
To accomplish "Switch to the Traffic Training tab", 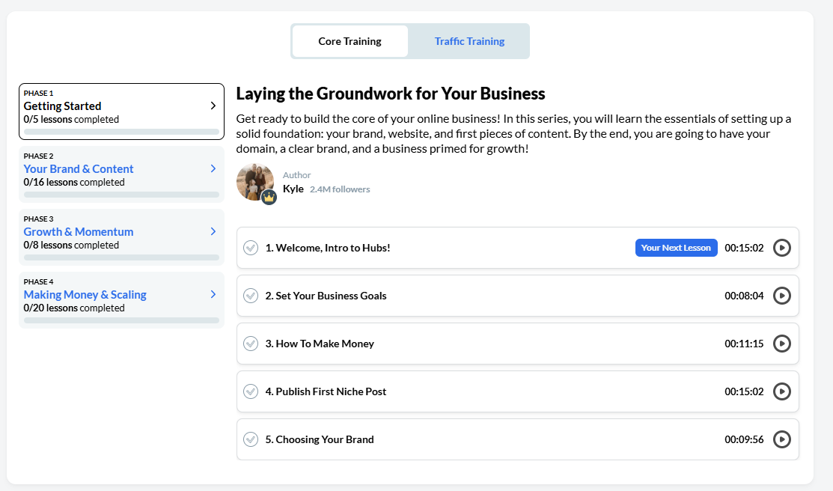I will coord(469,41).
